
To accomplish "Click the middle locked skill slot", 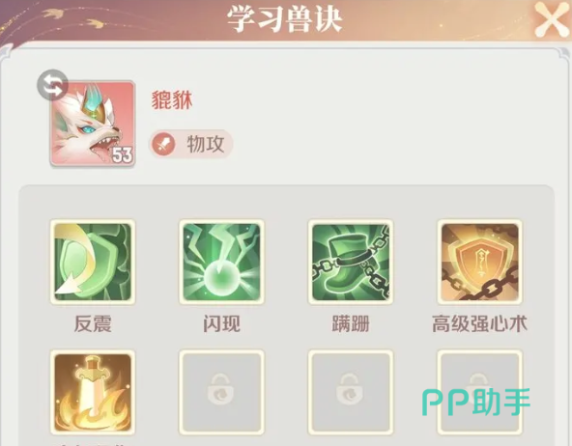I will click(x=351, y=393).
